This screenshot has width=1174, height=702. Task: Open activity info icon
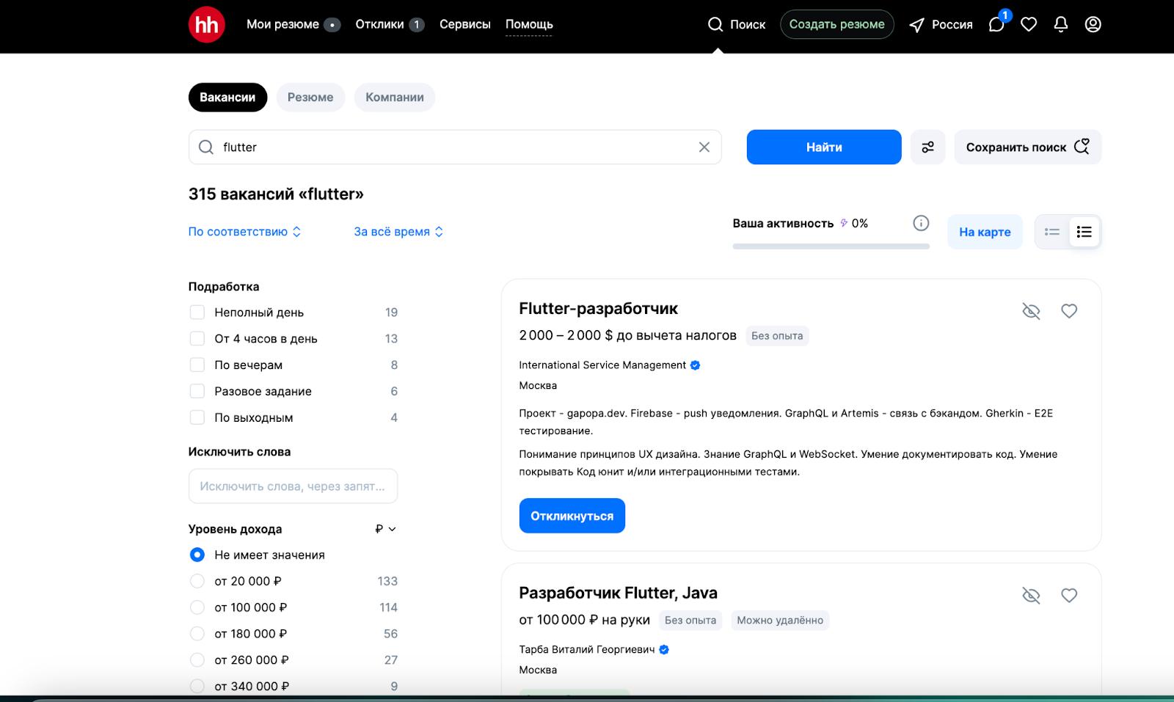coord(921,224)
